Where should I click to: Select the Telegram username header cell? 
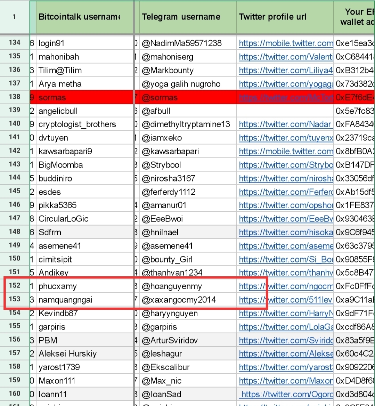[x=188, y=17]
